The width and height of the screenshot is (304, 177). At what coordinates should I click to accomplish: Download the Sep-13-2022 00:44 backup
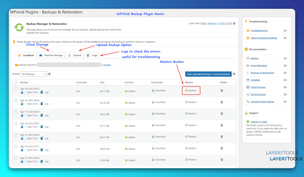tap(159, 160)
